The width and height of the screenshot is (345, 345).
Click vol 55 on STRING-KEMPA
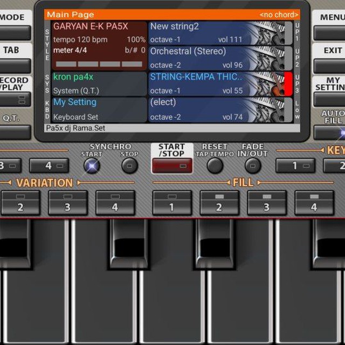point(232,91)
